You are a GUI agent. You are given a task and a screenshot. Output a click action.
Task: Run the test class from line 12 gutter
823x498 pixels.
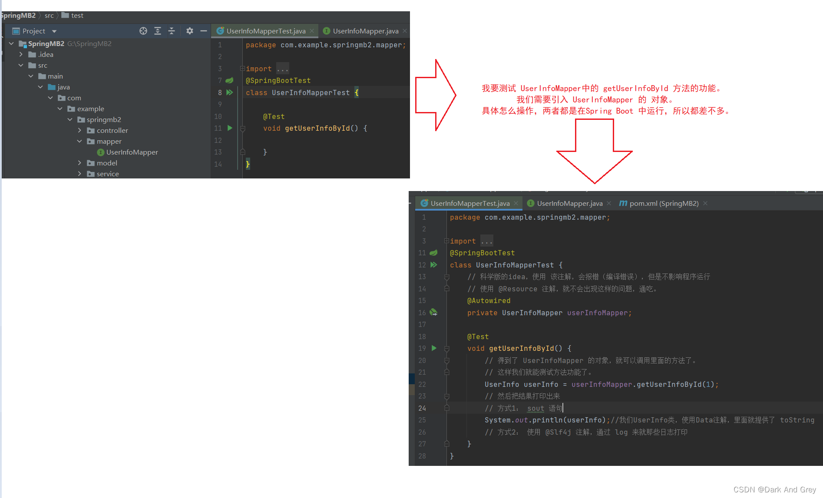[434, 265]
